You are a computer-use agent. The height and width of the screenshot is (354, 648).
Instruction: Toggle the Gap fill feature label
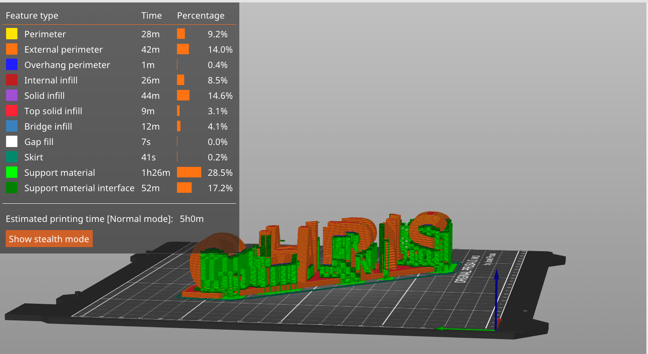(39, 142)
